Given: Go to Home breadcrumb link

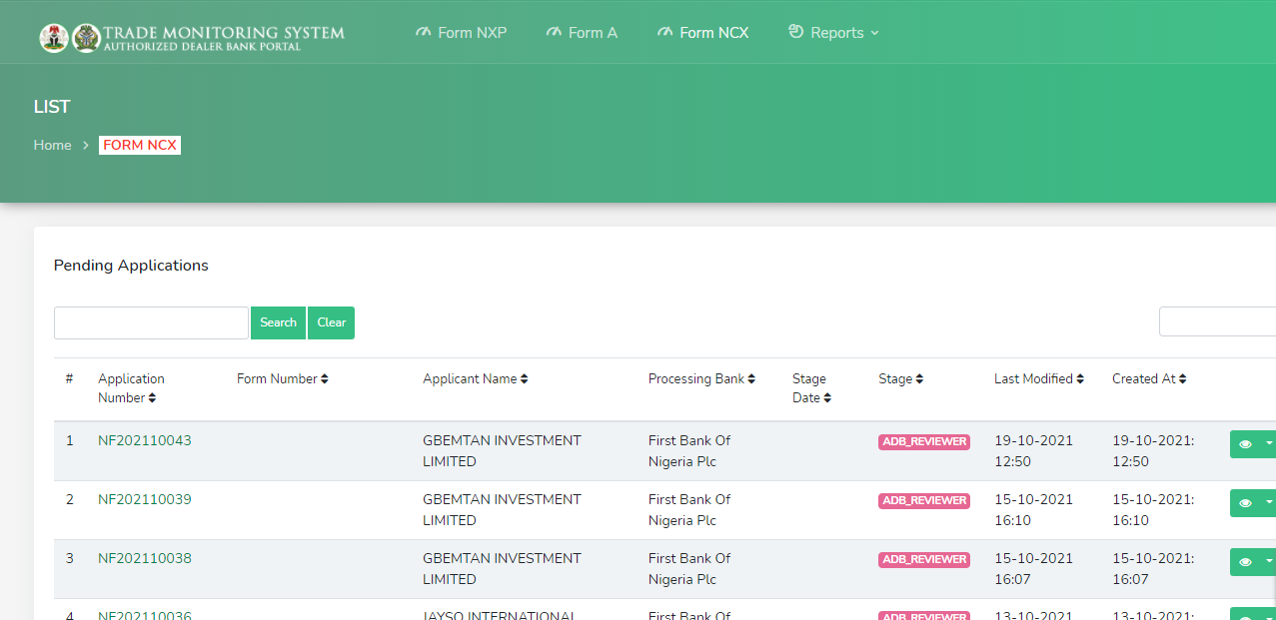Looking at the screenshot, I should click(52, 145).
